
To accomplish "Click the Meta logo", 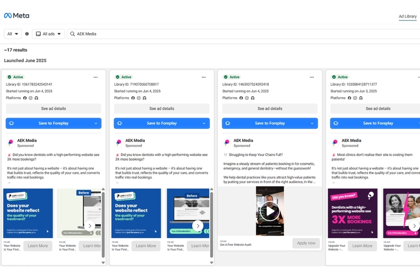I will [x=17, y=16].
